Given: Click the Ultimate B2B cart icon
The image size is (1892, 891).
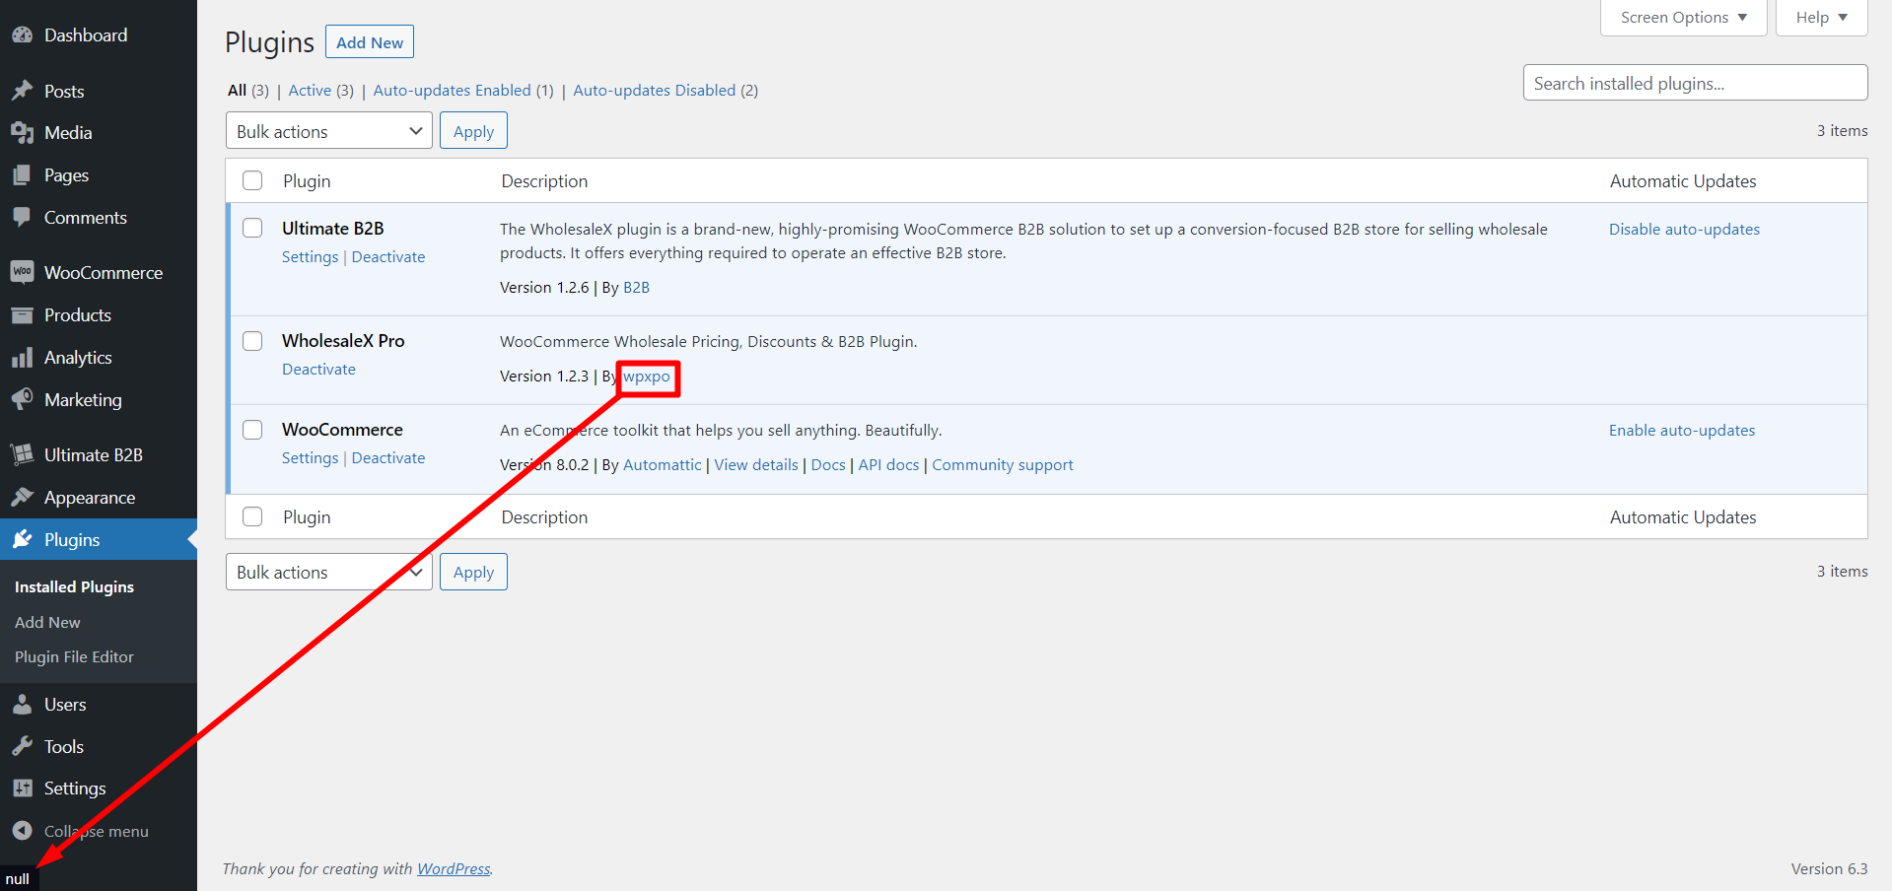Looking at the screenshot, I should point(22,455).
